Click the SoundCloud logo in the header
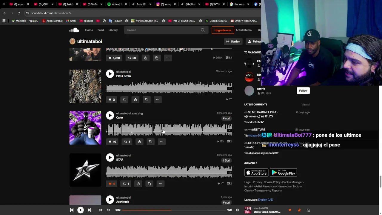The image size is (382, 215). click(74, 30)
